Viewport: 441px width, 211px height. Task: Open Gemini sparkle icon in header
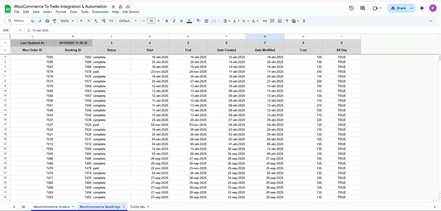(422, 8)
